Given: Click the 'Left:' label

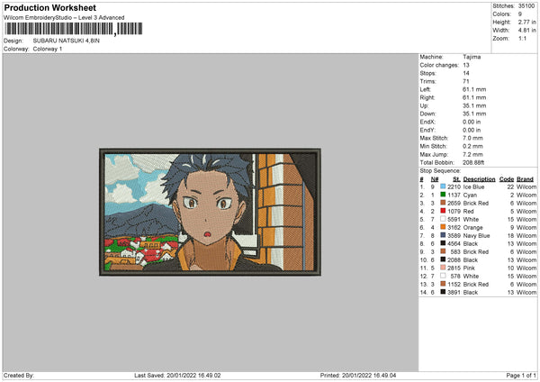Looking at the screenshot, I should point(425,89).
